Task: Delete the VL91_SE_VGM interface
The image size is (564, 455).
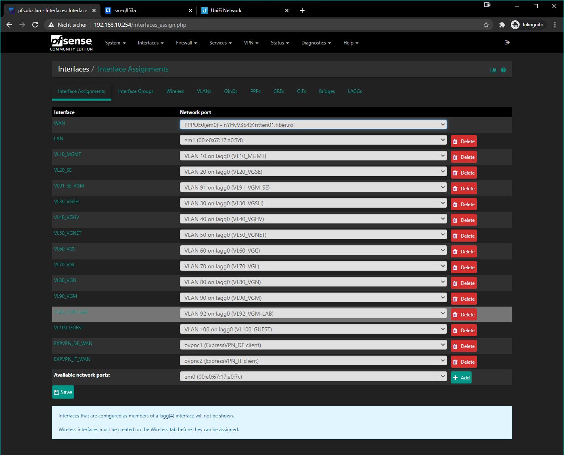Action: [464, 189]
